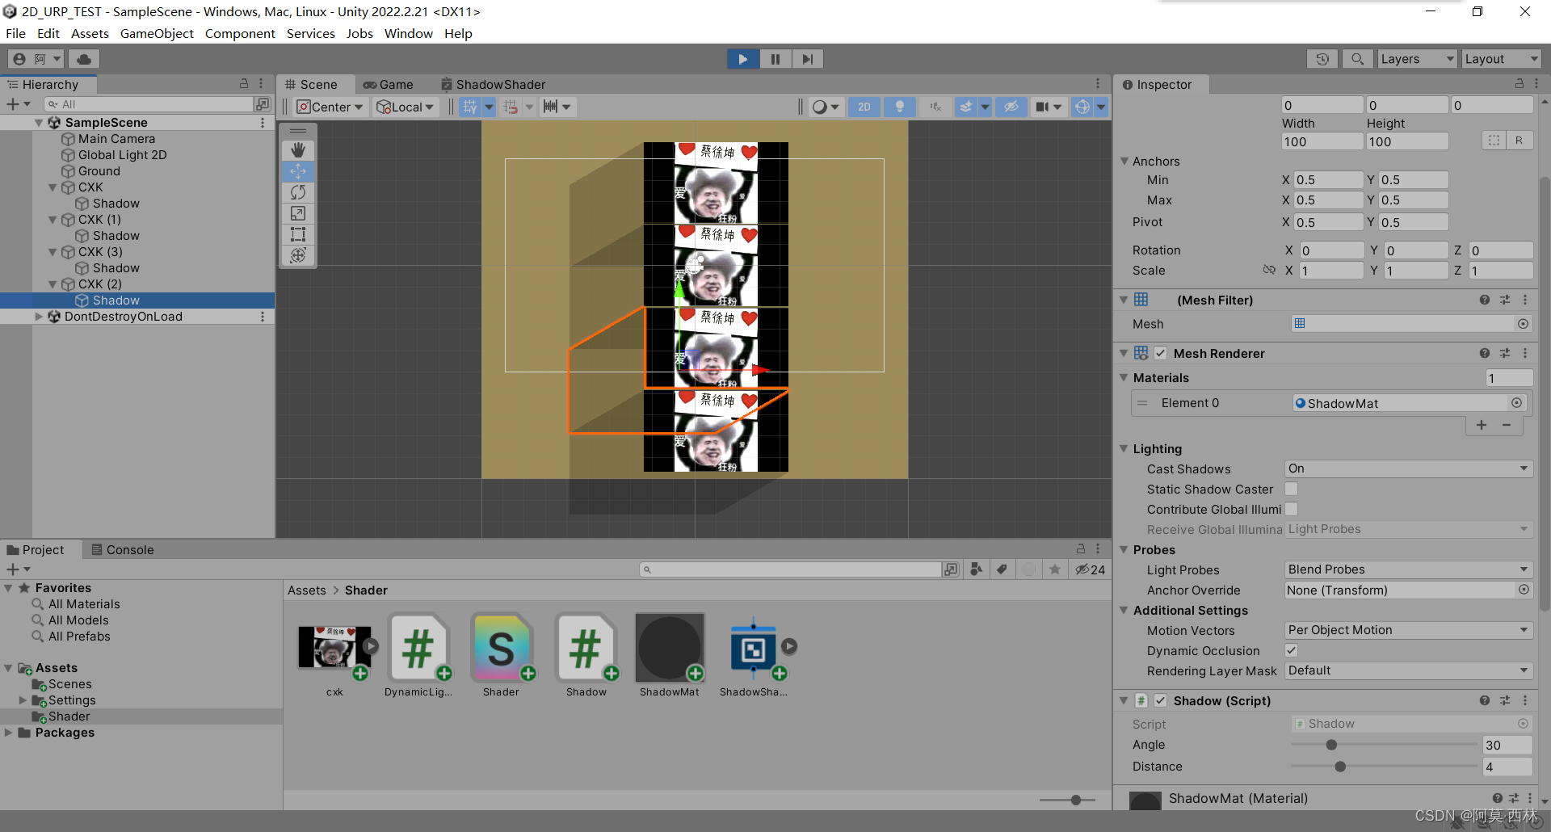Viewport: 1551px width, 832px height.
Task: Click the search icon in the top toolbar
Action: [x=1357, y=58]
